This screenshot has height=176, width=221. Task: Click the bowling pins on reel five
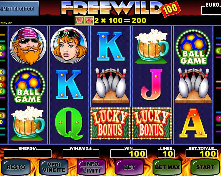193,85
